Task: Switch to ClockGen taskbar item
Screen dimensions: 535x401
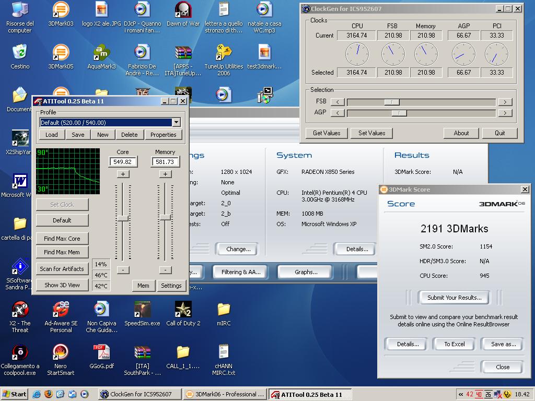Action: pos(140,394)
